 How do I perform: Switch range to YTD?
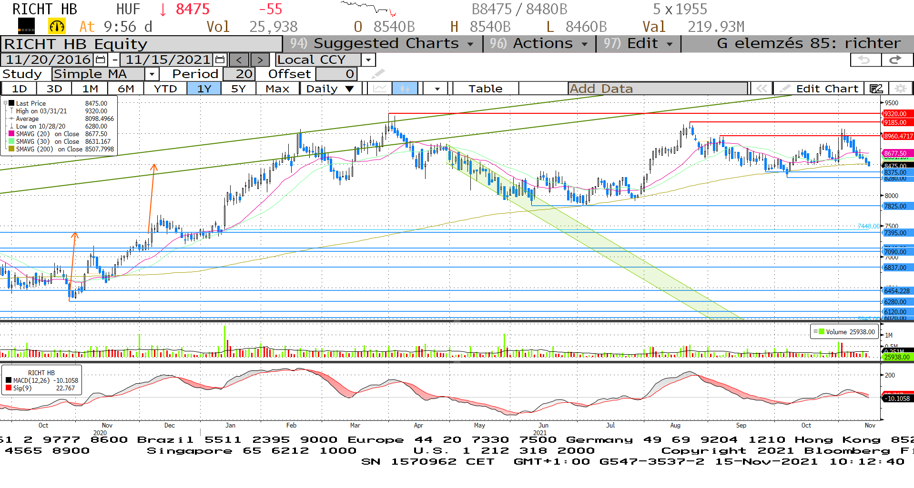pos(165,89)
